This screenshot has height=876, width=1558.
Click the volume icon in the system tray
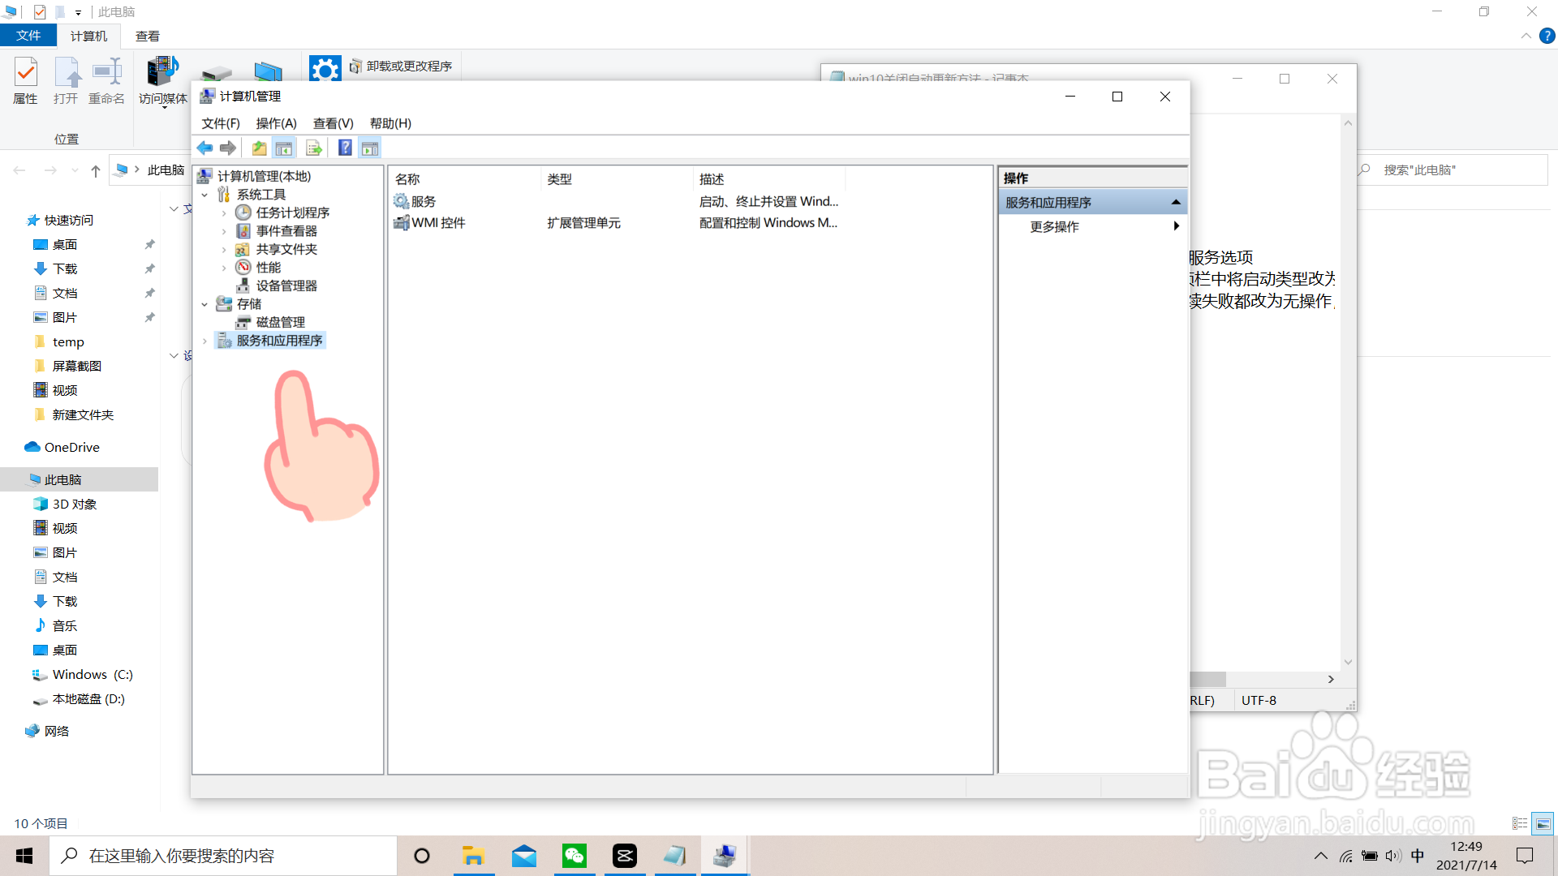point(1393,855)
